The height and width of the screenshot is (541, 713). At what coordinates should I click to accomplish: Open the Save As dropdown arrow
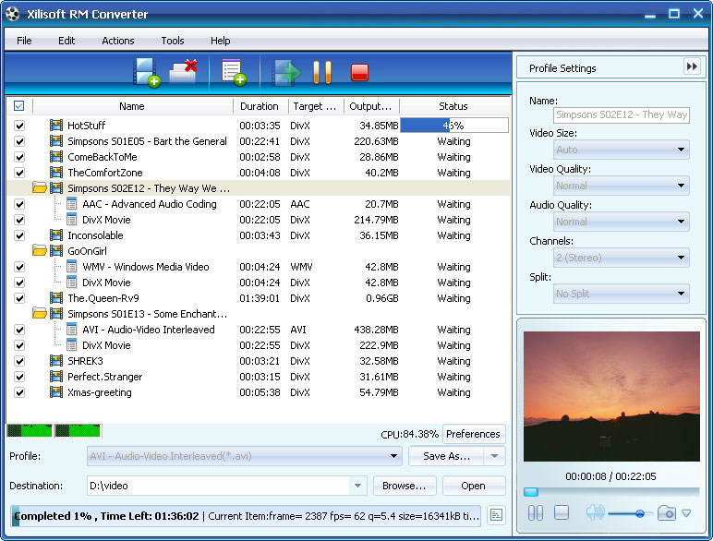[495, 456]
